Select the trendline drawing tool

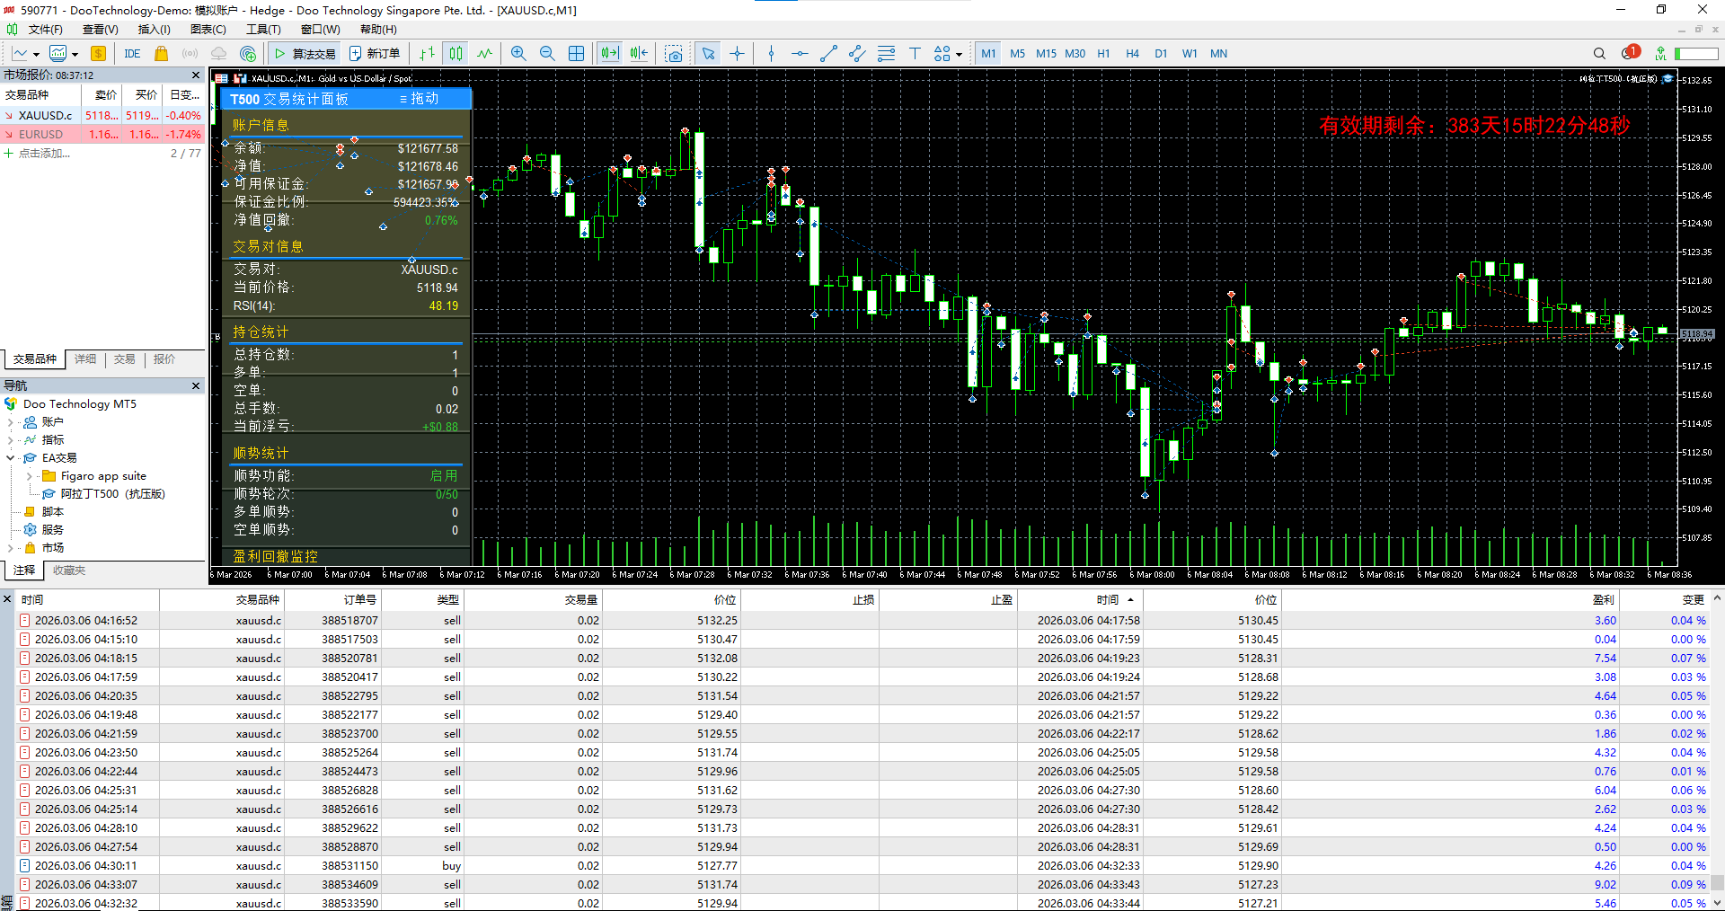828,53
